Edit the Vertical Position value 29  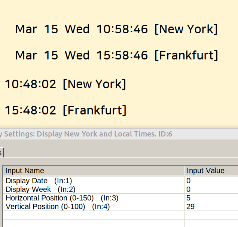click(190, 206)
